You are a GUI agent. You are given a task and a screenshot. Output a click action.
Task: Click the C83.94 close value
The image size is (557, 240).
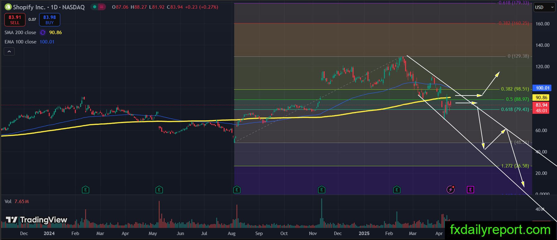click(x=175, y=7)
